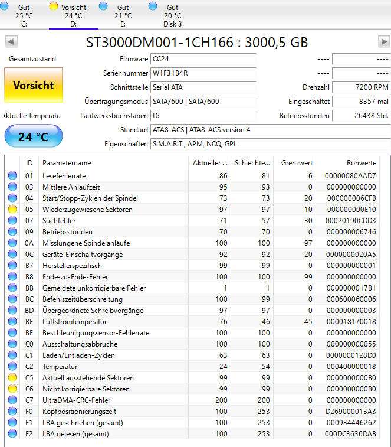Select the Befehlszeitüberschreitung parameter name
Image resolution: width=391 pixels, height=447 pixels.
[x=83, y=299]
